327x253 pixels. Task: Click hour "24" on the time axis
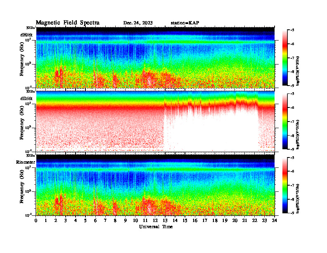275,220
